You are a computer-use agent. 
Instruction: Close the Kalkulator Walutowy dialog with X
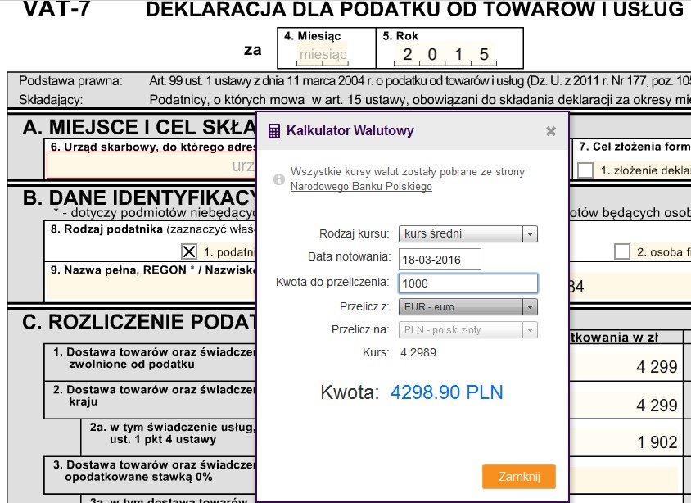click(550, 131)
